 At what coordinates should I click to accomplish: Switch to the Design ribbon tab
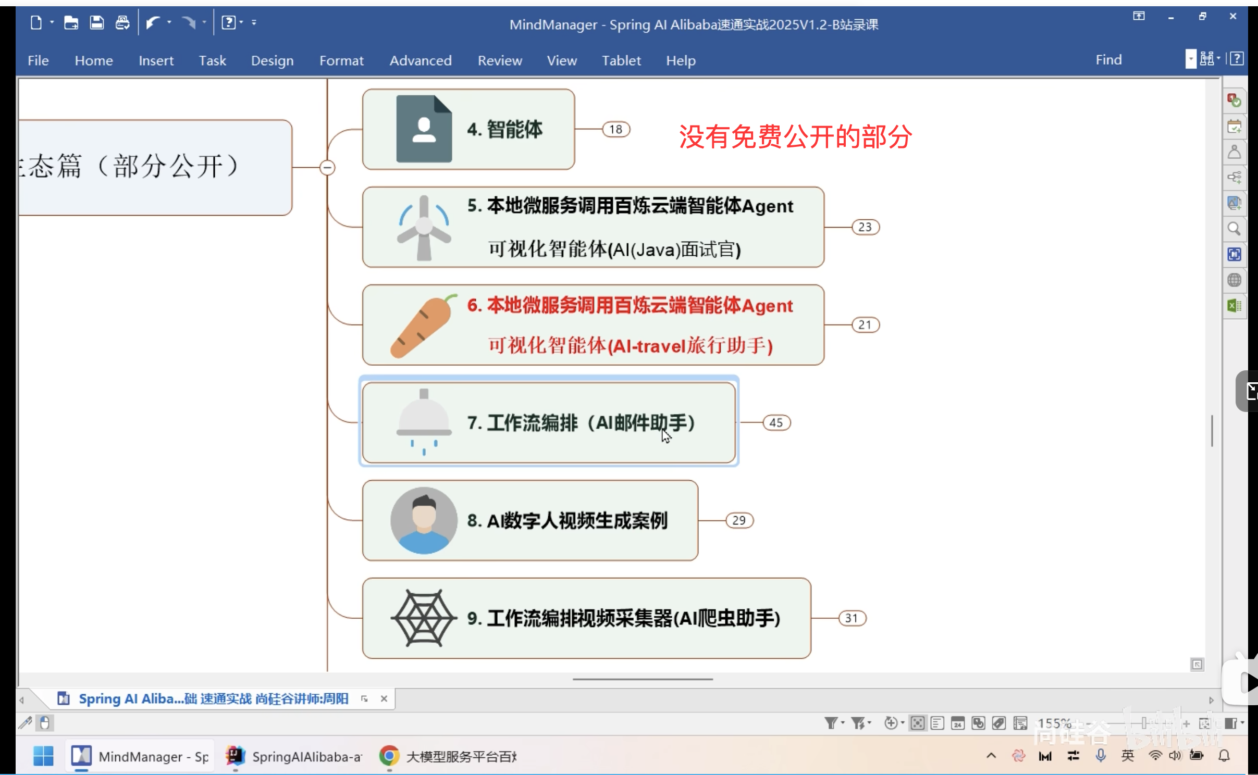[272, 60]
